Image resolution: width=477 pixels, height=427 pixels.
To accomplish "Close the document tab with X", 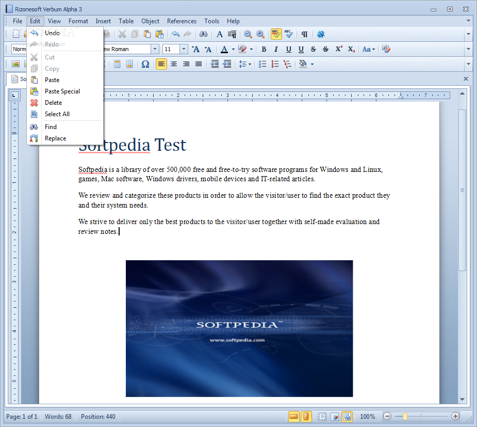I will [466, 78].
